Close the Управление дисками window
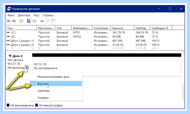This screenshot has width=190, height=114. pyautogui.click(x=181, y=9)
